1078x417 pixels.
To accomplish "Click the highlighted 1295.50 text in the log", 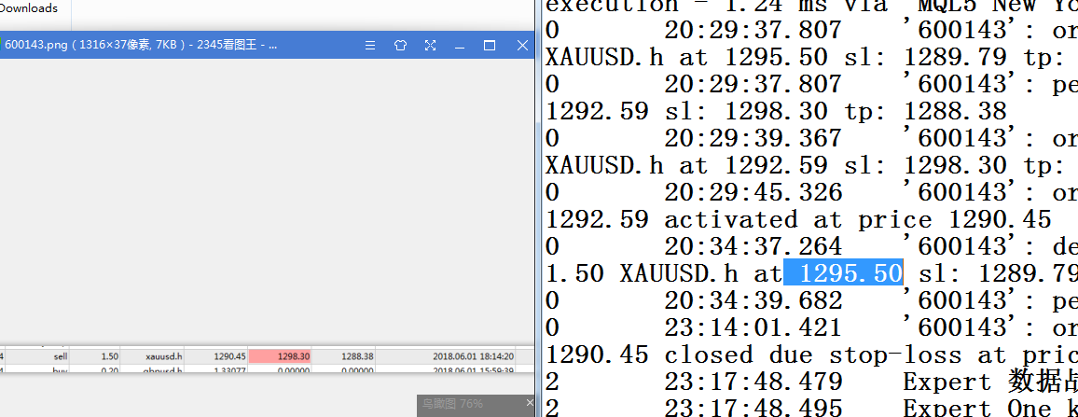I will pyautogui.click(x=843, y=273).
